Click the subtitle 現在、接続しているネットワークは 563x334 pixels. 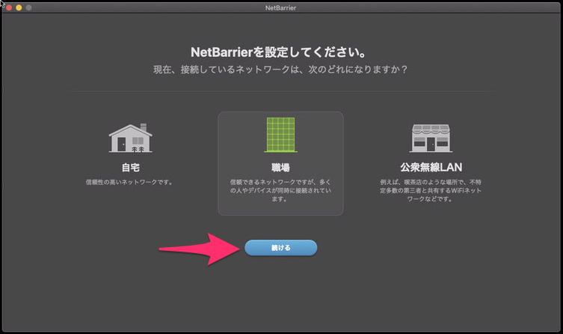pyautogui.click(x=280, y=70)
